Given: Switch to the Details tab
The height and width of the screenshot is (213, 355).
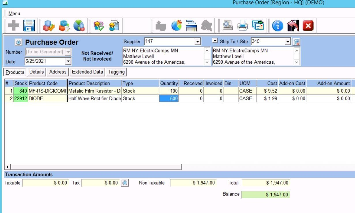Looking at the screenshot, I should click(x=37, y=72).
